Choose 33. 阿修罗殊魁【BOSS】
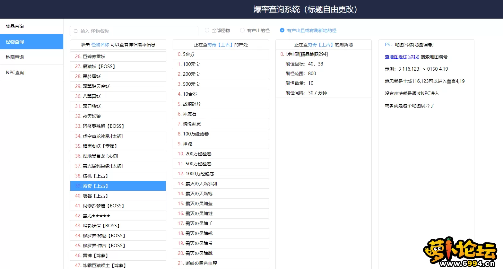 point(118,126)
